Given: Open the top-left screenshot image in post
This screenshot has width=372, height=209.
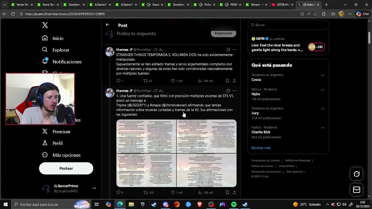Looking at the screenshot, I should (x=146, y=136).
